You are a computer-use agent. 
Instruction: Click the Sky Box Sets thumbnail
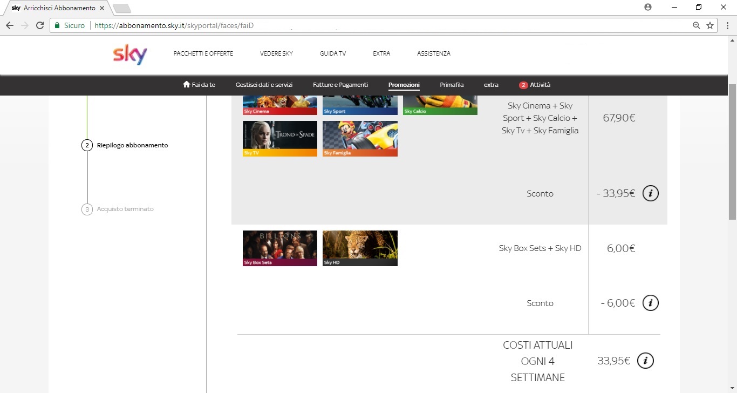(280, 248)
